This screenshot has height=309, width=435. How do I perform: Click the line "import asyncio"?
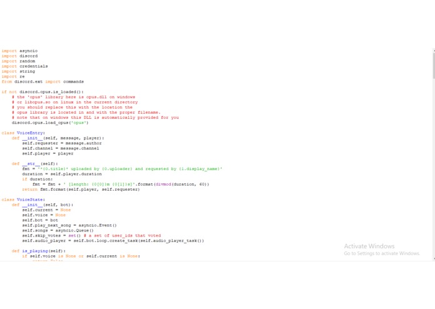[x=19, y=51]
